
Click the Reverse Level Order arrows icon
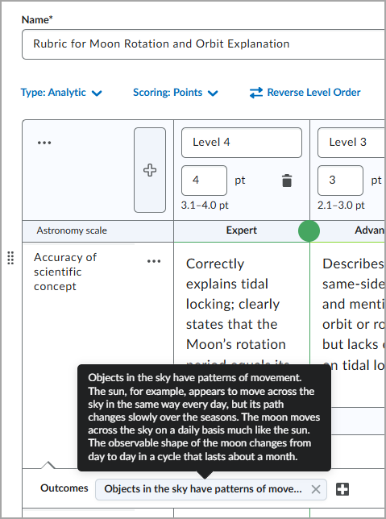[x=256, y=93]
